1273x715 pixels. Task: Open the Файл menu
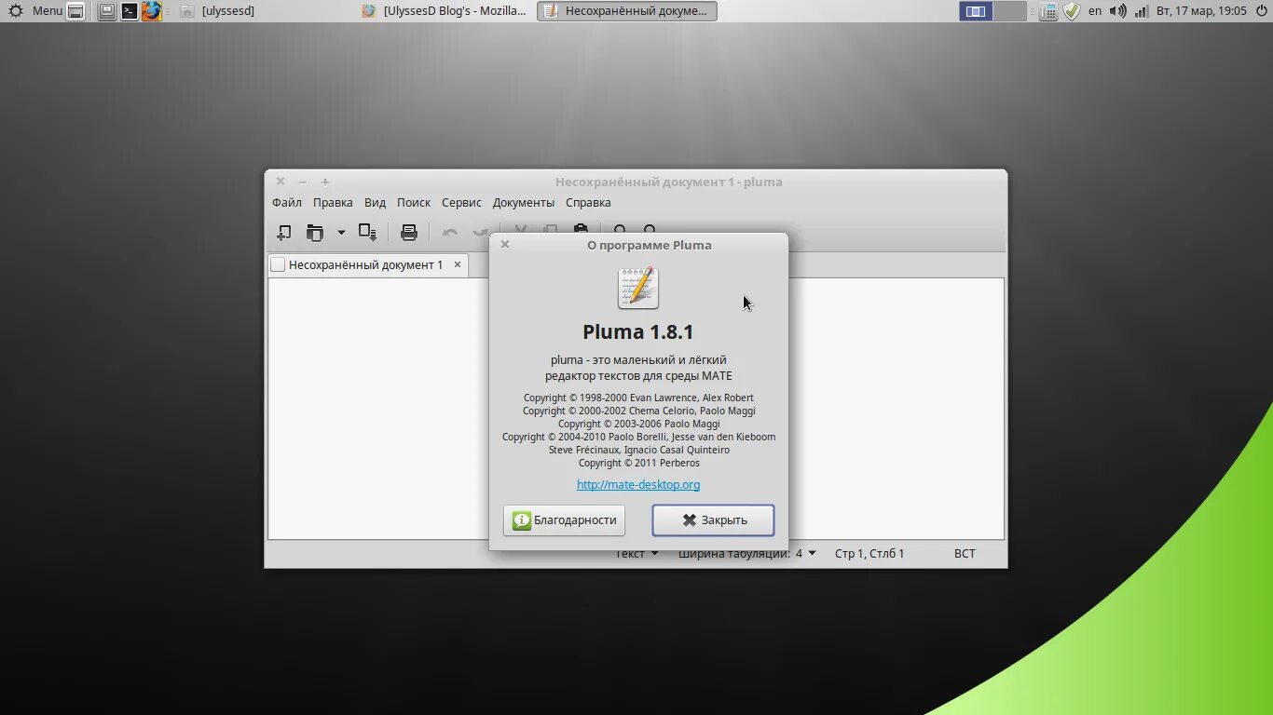tap(287, 202)
